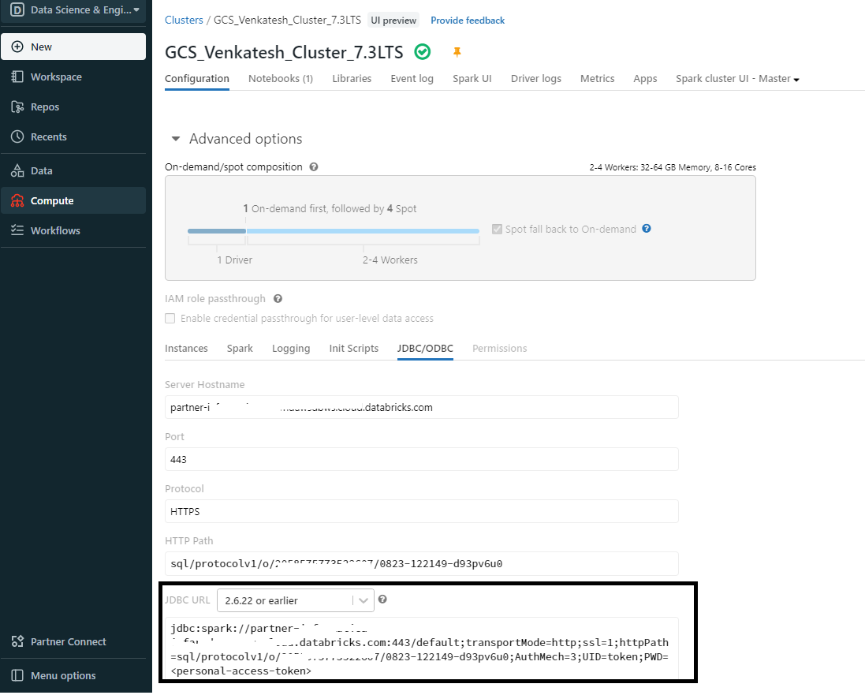
Task: Open Recents clock icon
Action: click(17, 136)
